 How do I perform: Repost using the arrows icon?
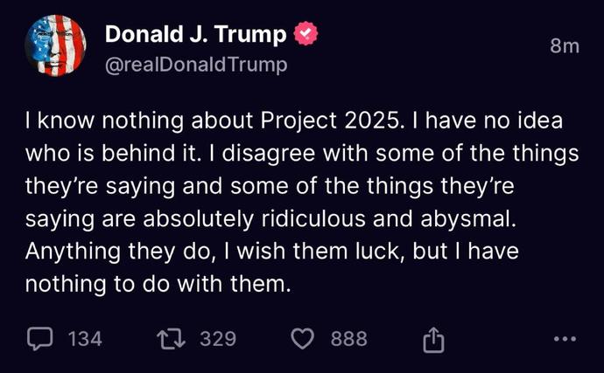(x=172, y=339)
